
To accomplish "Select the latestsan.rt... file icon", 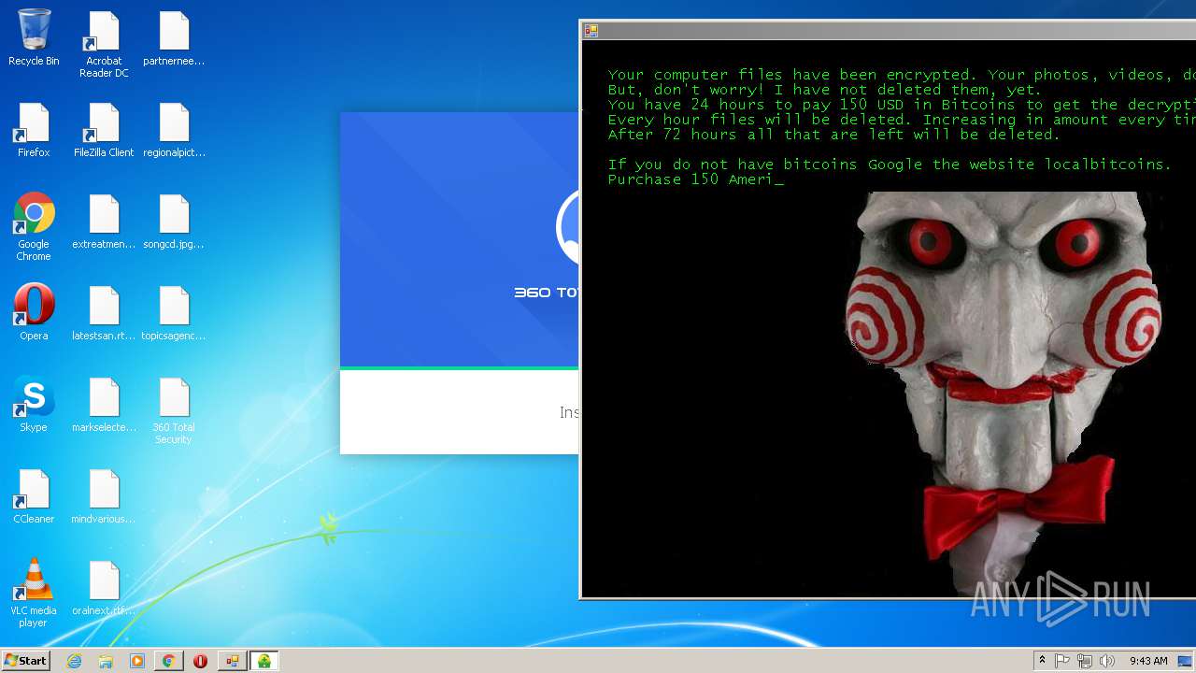I will pos(104,313).
